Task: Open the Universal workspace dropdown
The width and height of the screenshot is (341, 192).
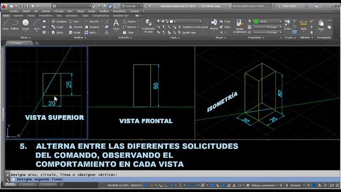Action: pos(132,6)
